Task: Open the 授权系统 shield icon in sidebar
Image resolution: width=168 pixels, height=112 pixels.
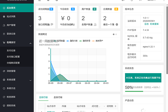Action: (4, 106)
